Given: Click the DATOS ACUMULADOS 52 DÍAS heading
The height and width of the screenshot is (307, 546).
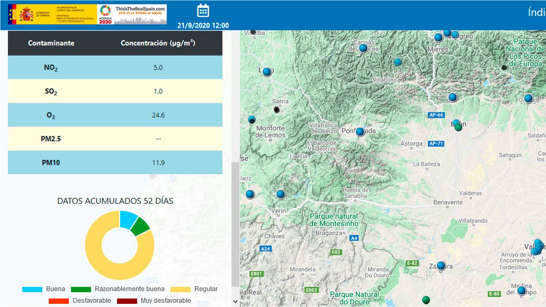Looking at the screenshot, I should (x=115, y=201).
